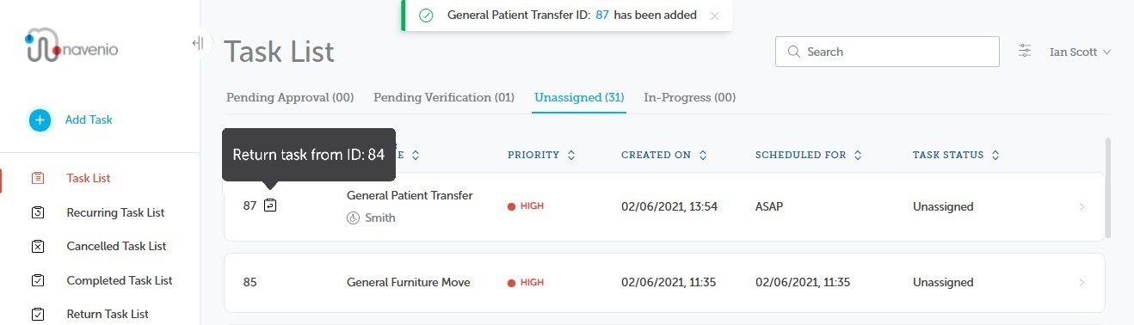Switch to the Pending Verification tab
The width and height of the screenshot is (1134, 325).
(x=444, y=98)
